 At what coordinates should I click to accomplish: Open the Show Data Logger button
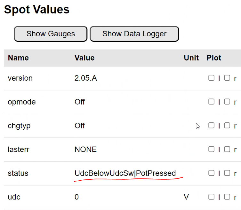134,34
